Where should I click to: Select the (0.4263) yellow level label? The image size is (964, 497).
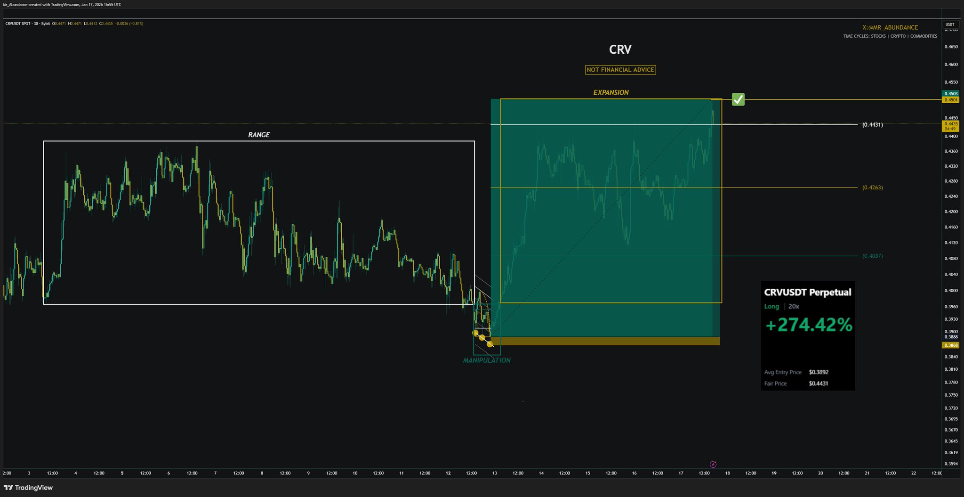(x=872, y=187)
